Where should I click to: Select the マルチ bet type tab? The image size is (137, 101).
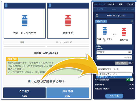(x=114, y=9)
